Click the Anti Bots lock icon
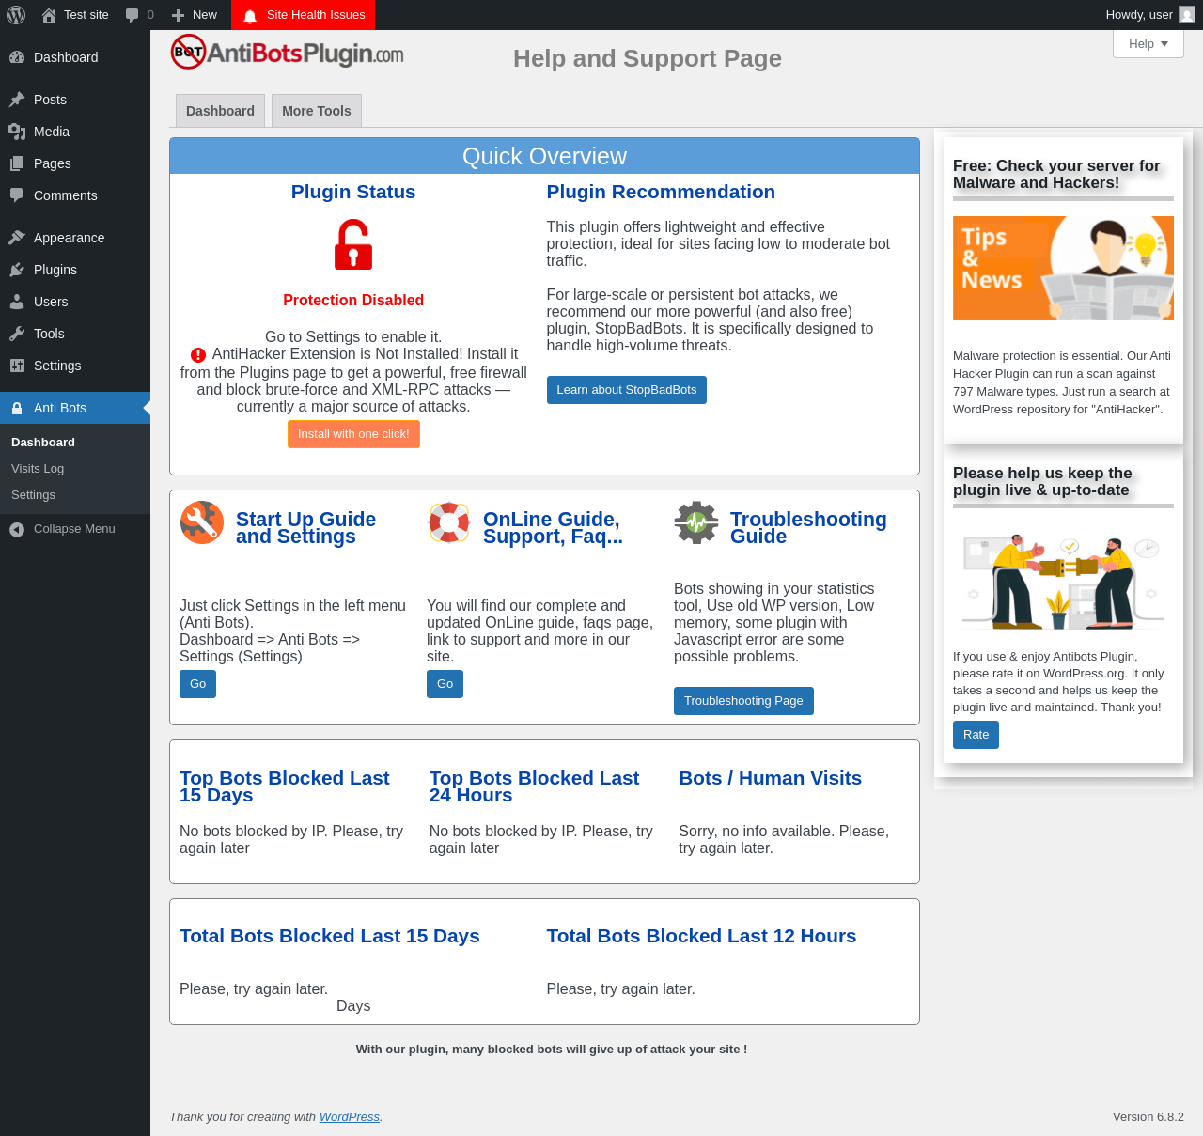 [x=17, y=408]
